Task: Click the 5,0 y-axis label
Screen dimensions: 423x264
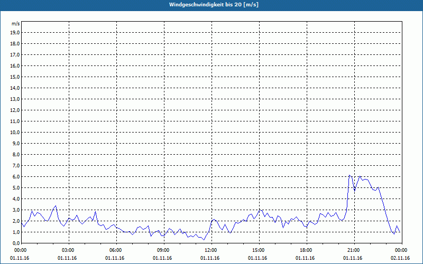Action: click(x=16, y=188)
